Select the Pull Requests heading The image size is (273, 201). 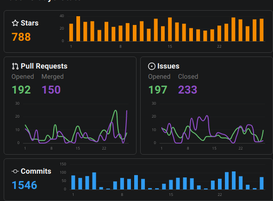coord(44,66)
